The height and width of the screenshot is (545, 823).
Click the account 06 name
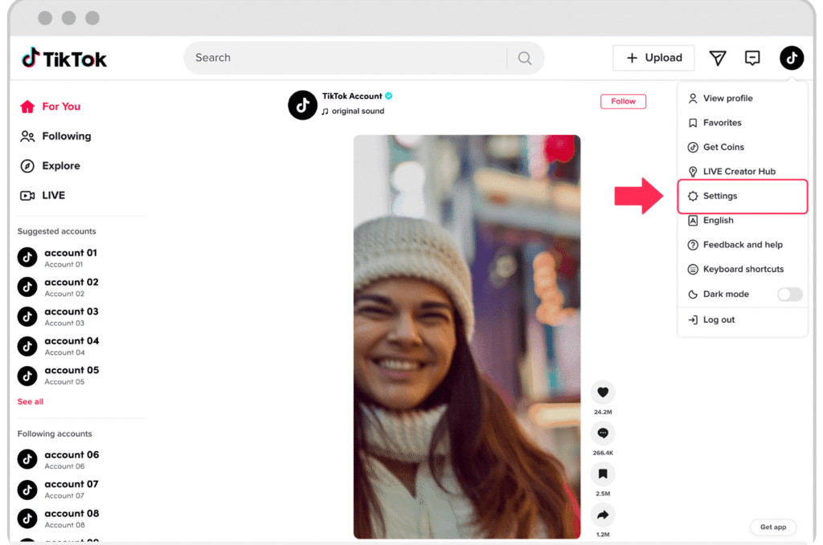(72, 454)
